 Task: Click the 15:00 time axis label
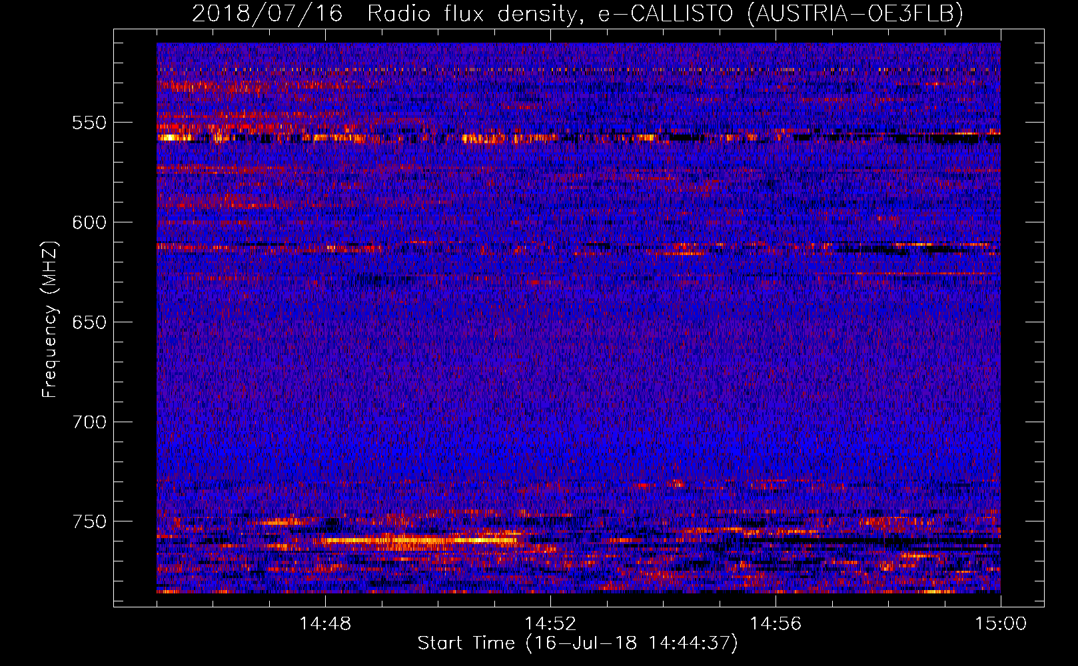[1001, 624]
